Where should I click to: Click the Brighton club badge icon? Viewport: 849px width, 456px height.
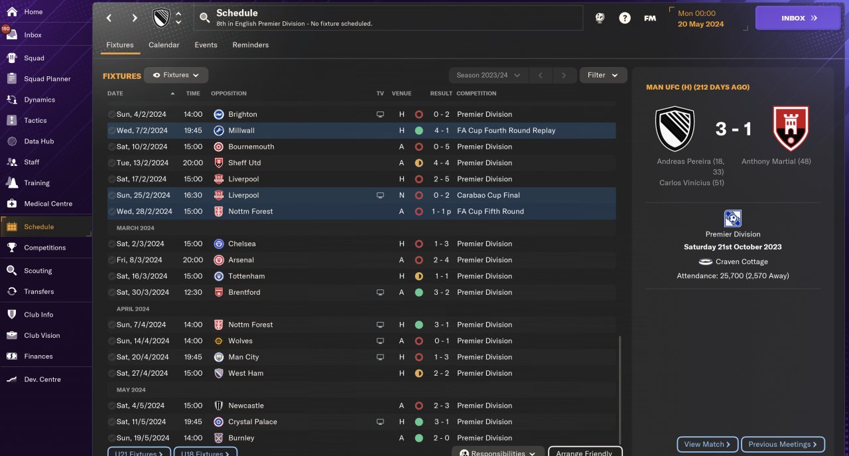point(219,114)
